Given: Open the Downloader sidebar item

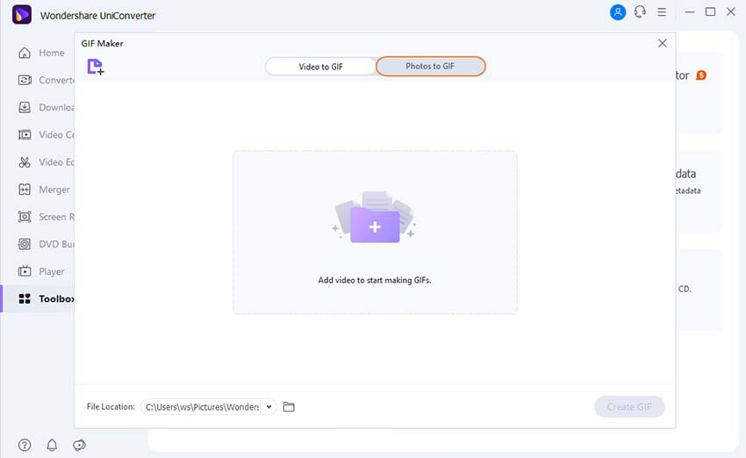Looking at the screenshot, I should click(x=45, y=108).
